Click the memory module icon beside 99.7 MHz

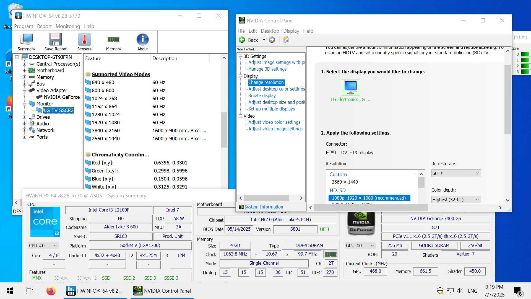pyautogui.click(x=330, y=254)
